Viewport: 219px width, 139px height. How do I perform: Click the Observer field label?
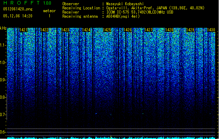tap(71, 4)
